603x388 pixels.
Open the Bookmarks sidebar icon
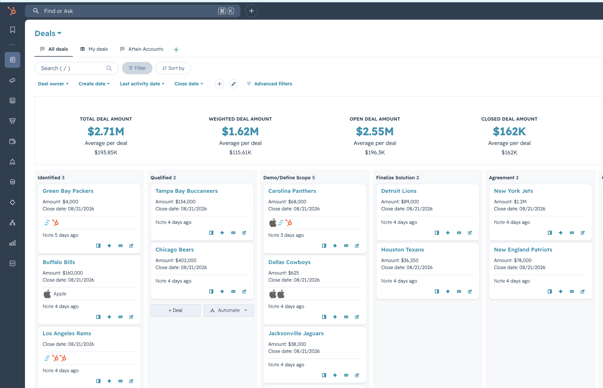point(12,30)
